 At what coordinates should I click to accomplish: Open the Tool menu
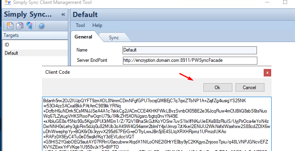[80, 25]
